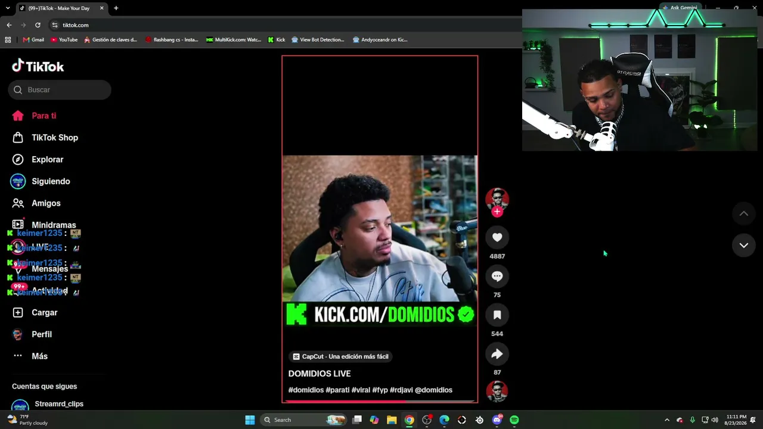Screen dimensions: 763x429
Task: Reload the TikTok page
Action: (38, 25)
